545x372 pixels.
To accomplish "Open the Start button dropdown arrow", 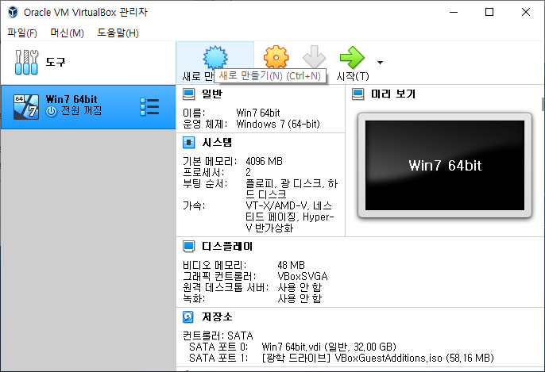I will (380, 63).
